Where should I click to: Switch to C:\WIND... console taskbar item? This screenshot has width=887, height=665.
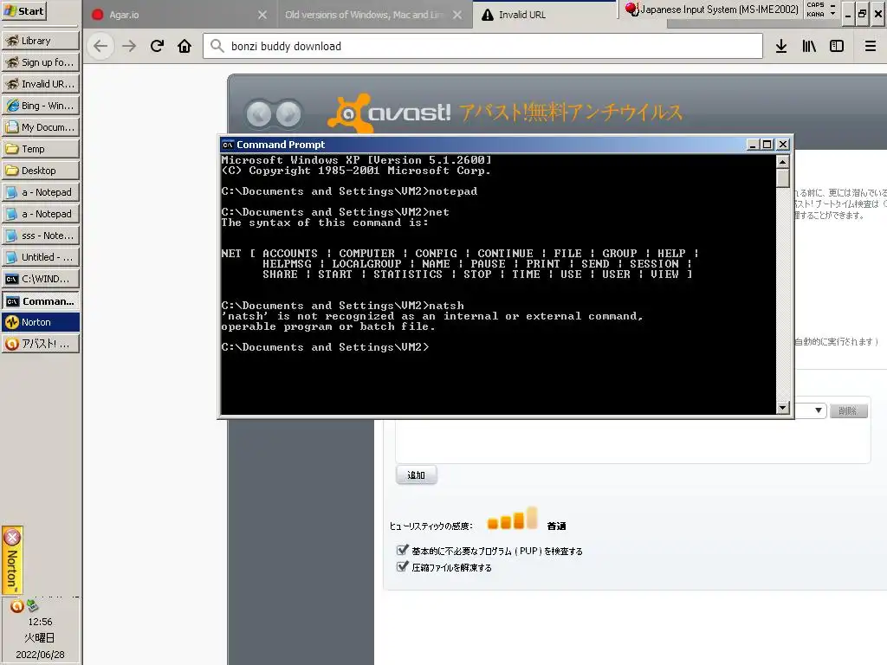40,279
